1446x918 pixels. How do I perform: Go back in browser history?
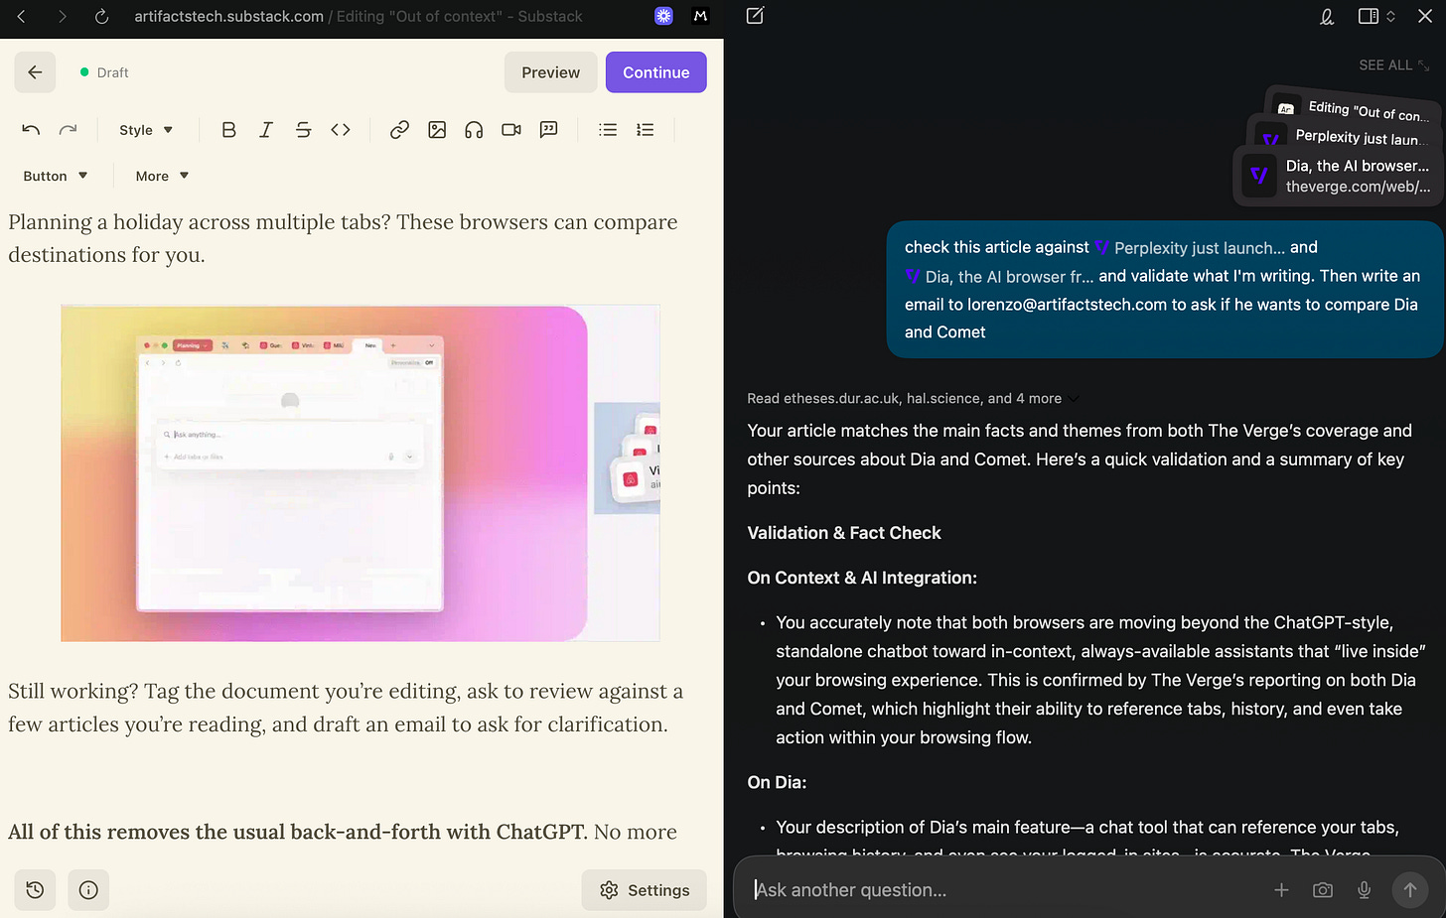pyautogui.click(x=21, y=16)
